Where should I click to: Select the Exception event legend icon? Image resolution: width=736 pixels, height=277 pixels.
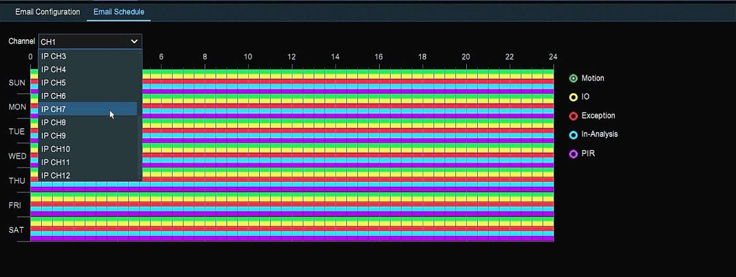(573, 116)
